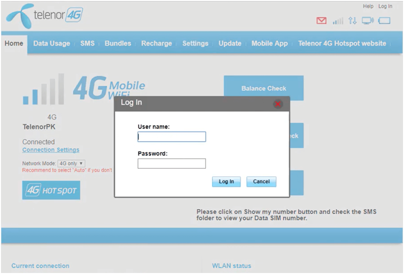Switch to the Home tab
The image size is (404, 274).
14,43
